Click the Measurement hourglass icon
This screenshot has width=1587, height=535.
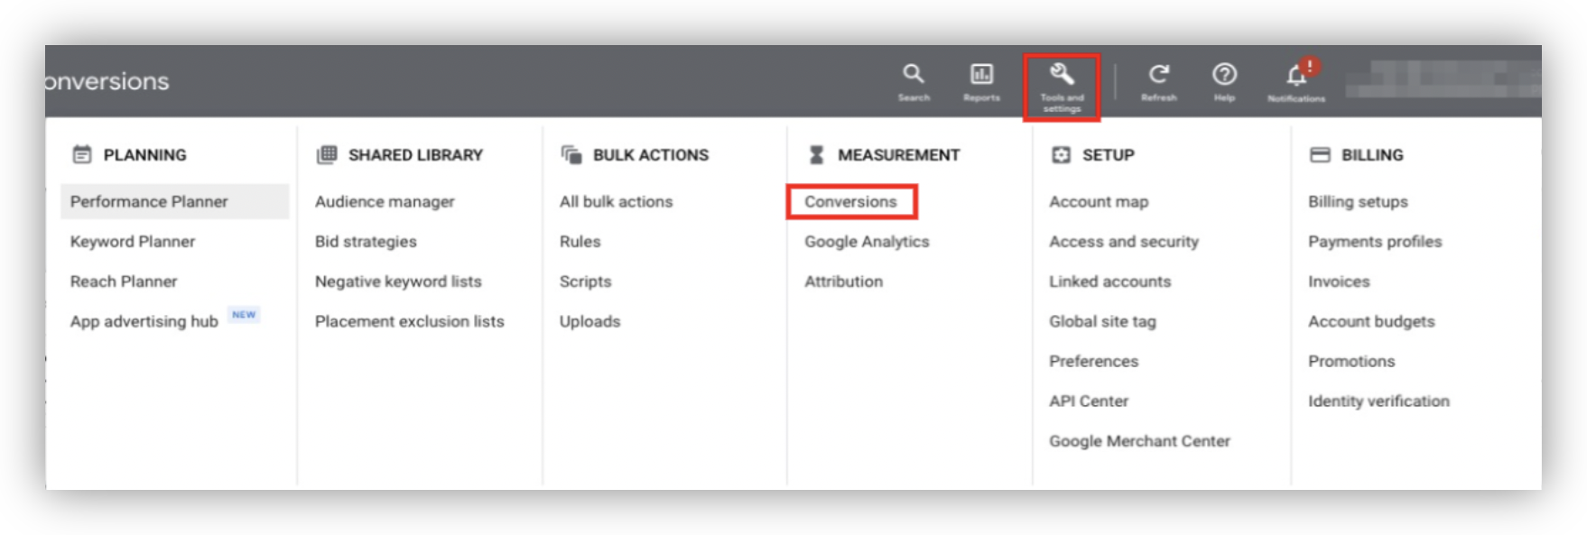point(816,154)
